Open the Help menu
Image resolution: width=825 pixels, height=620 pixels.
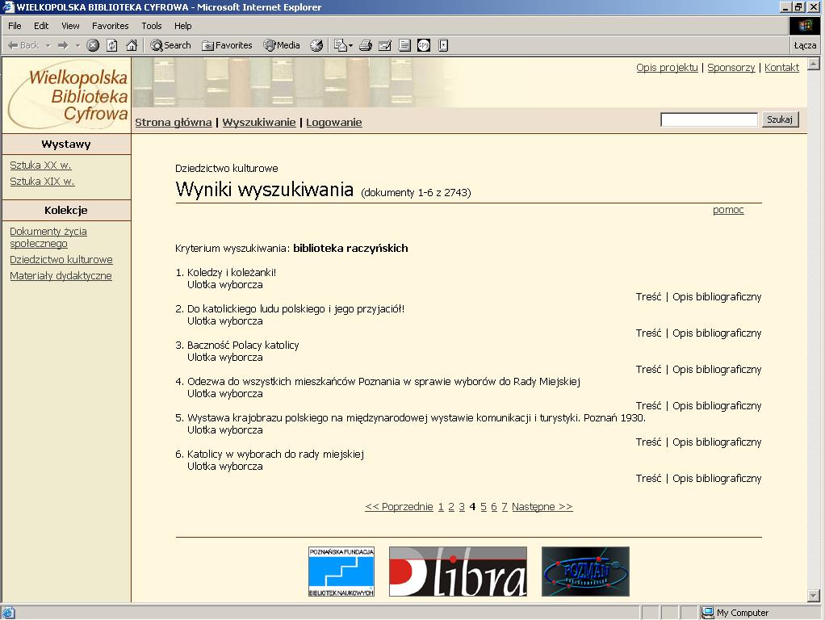pos(183,26)
